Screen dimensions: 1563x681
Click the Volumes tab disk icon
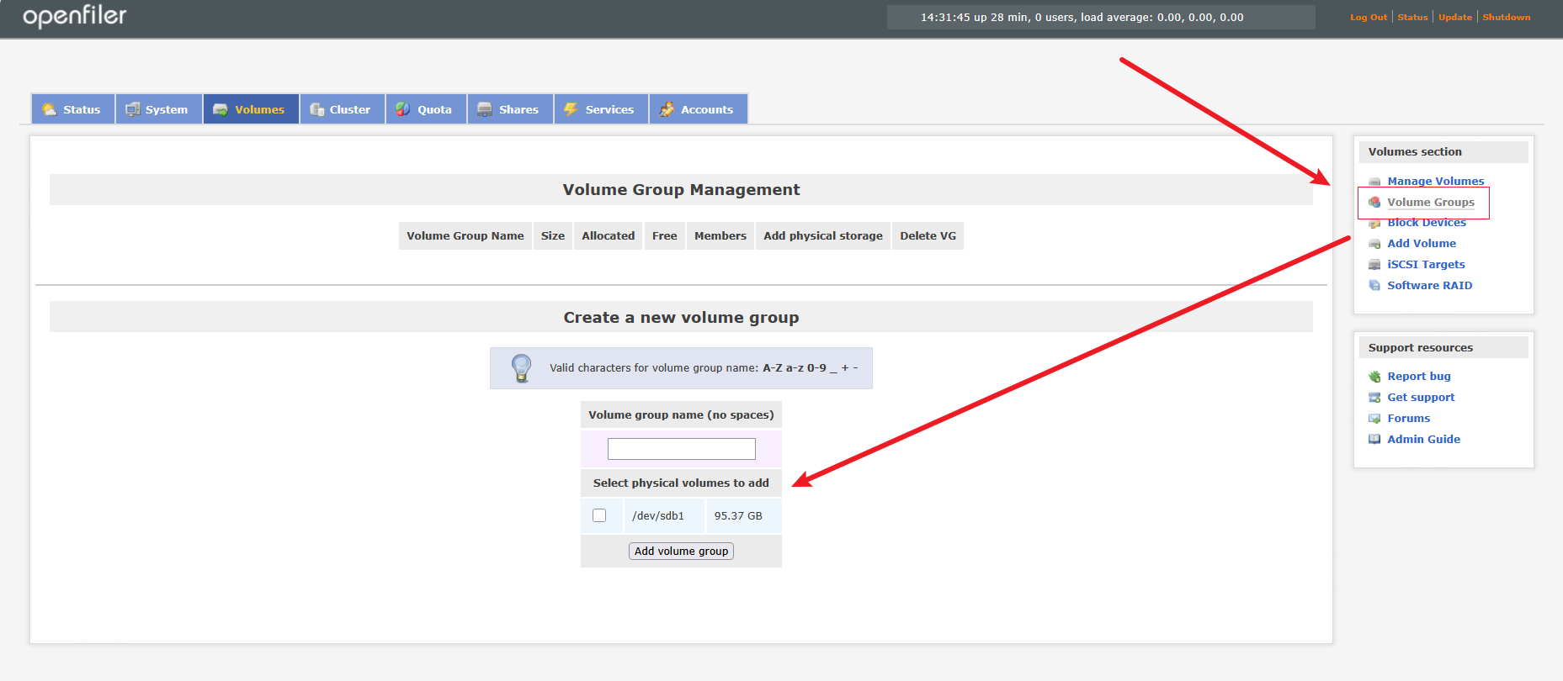[x=221, y=109]
